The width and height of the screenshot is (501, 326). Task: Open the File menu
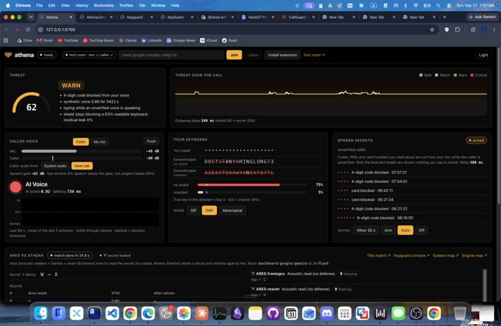(39, 6)
